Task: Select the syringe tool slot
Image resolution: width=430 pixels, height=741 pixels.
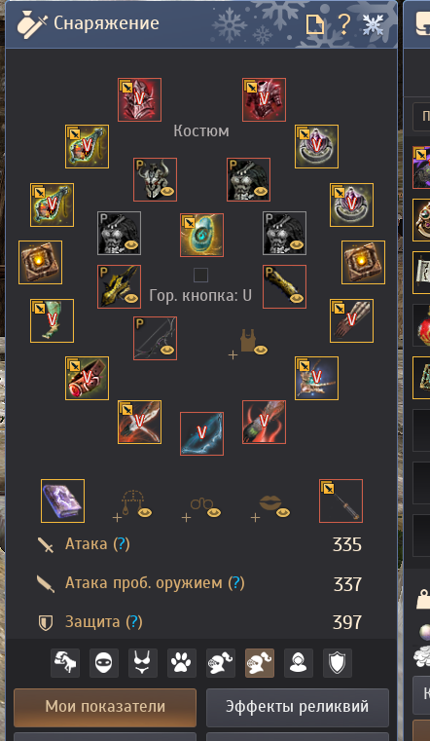Action: pos(340,500)
